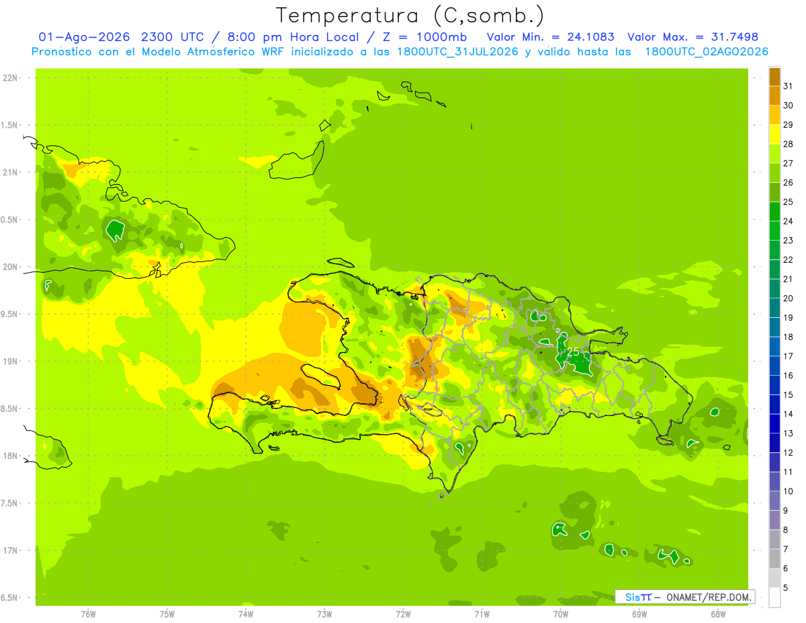
Task: Click the dark orange swatch above 31
Action: [774, 77]
